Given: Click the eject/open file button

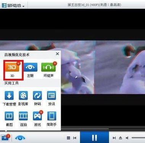Looking at the screenshot, I should tap(121, 138).
